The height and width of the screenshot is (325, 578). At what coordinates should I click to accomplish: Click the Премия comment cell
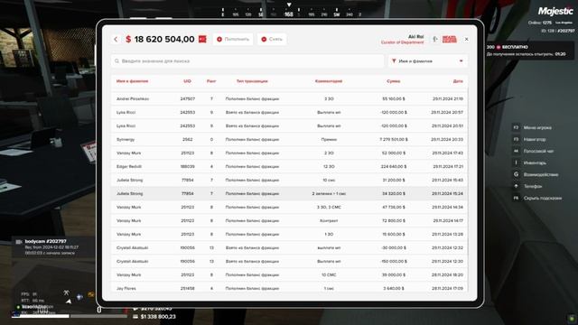329,140
